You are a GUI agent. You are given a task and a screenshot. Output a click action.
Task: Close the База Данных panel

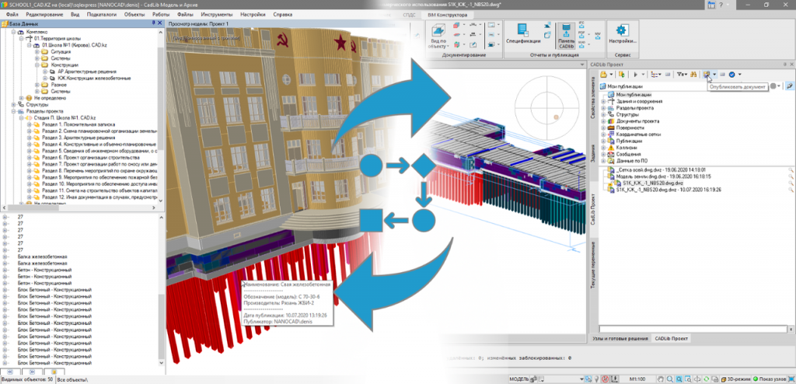pos(160,23)
